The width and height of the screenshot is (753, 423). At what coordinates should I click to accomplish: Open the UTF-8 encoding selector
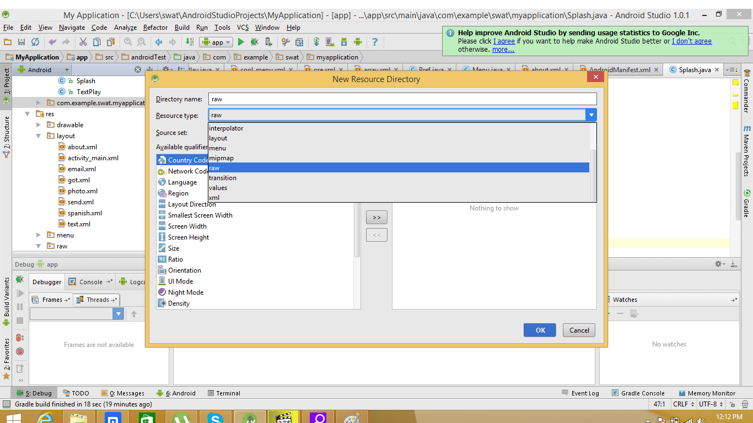coord(710,404)
